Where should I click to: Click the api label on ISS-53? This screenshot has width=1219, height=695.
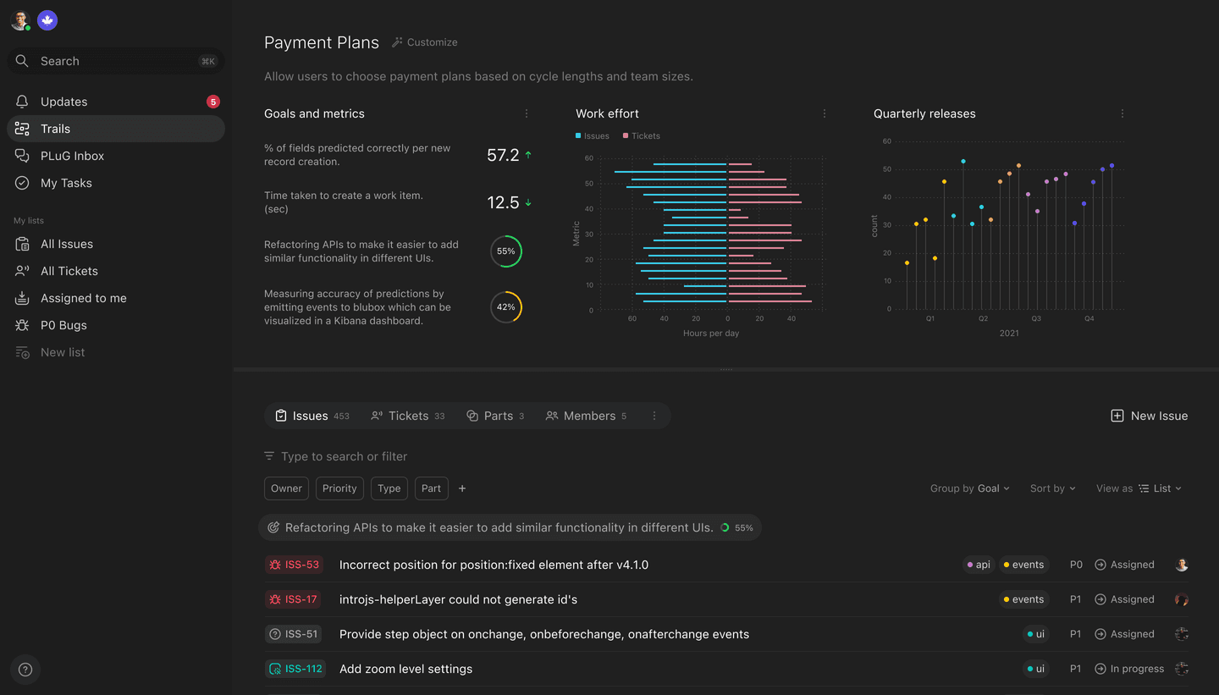coord(979,565)
